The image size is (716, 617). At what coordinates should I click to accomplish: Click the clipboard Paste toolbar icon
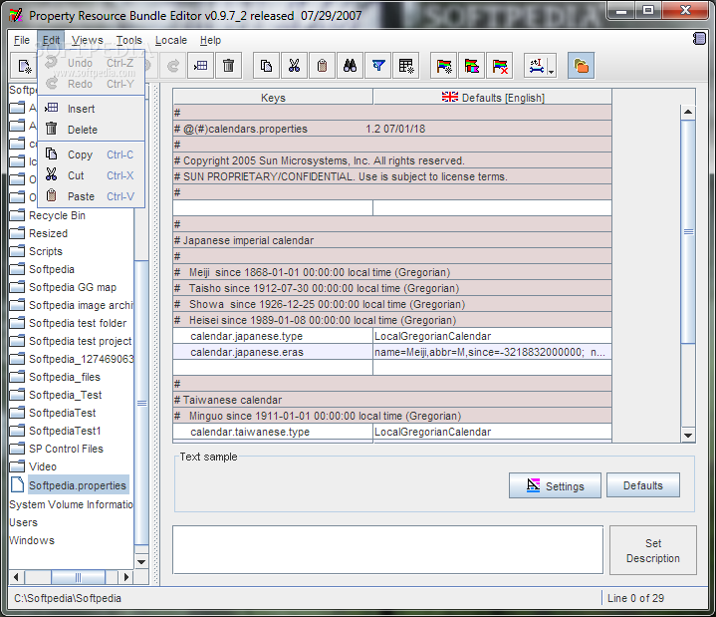322,66
